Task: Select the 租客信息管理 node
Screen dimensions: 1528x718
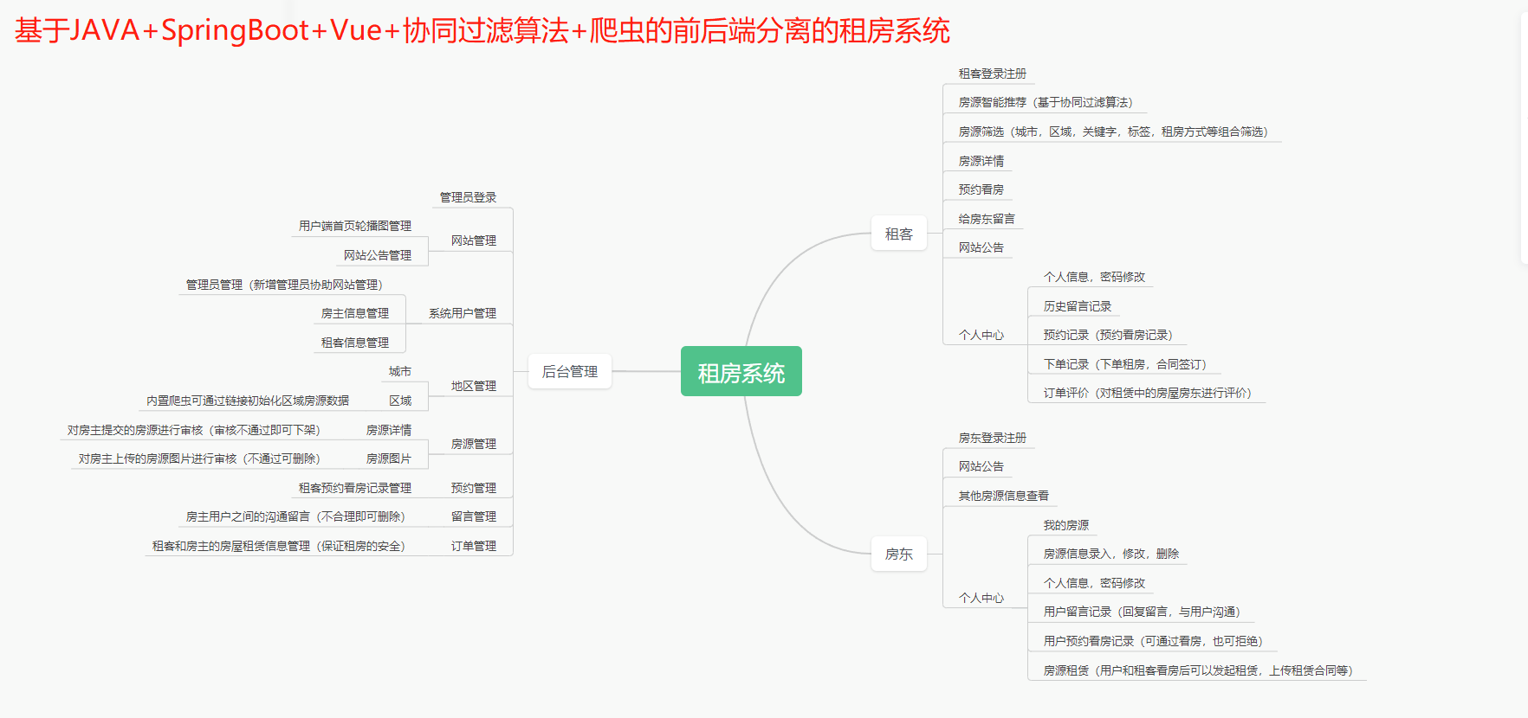Action: point(355,343)
